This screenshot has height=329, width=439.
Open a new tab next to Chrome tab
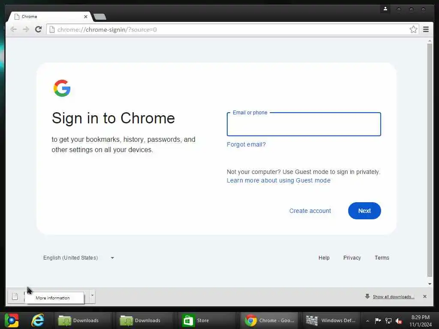(x=99, y=17)
